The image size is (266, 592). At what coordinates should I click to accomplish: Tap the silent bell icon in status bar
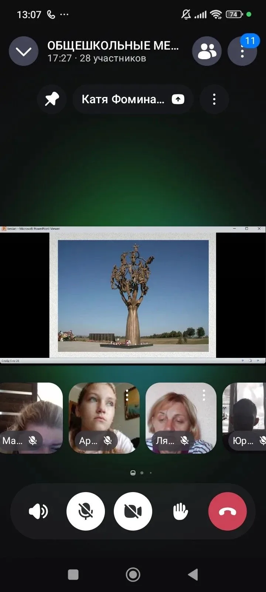[186, 14]
